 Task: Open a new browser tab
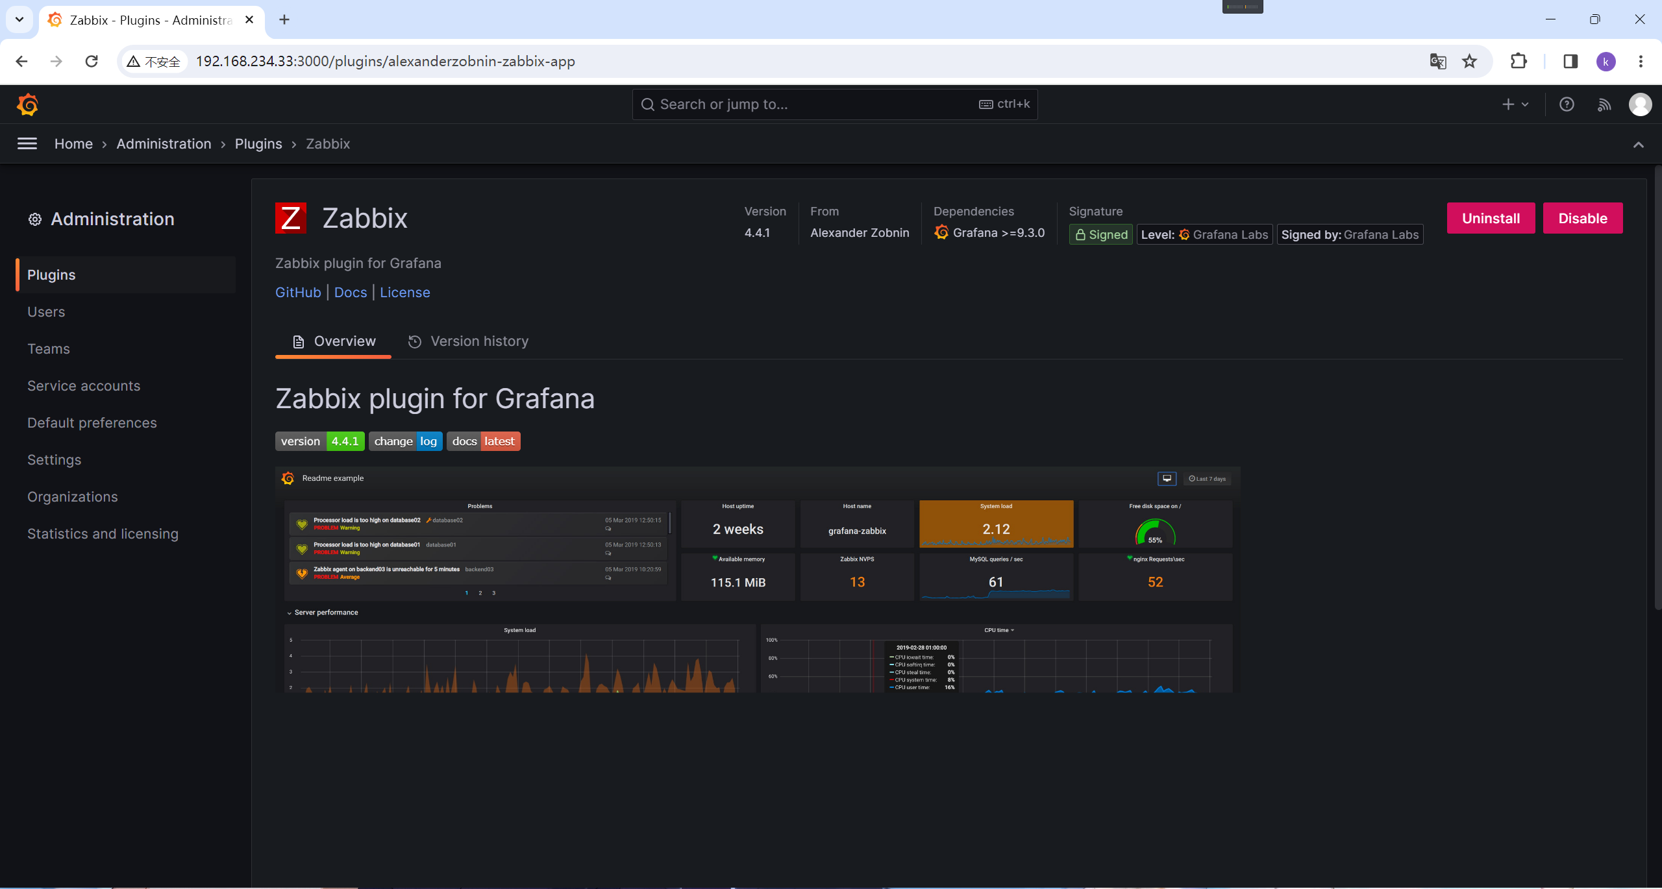pos(284,19)
